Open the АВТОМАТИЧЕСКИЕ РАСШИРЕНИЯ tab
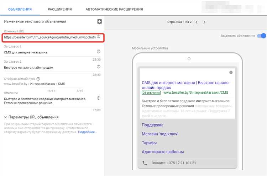267x176 pixels. tap(114, 9)
